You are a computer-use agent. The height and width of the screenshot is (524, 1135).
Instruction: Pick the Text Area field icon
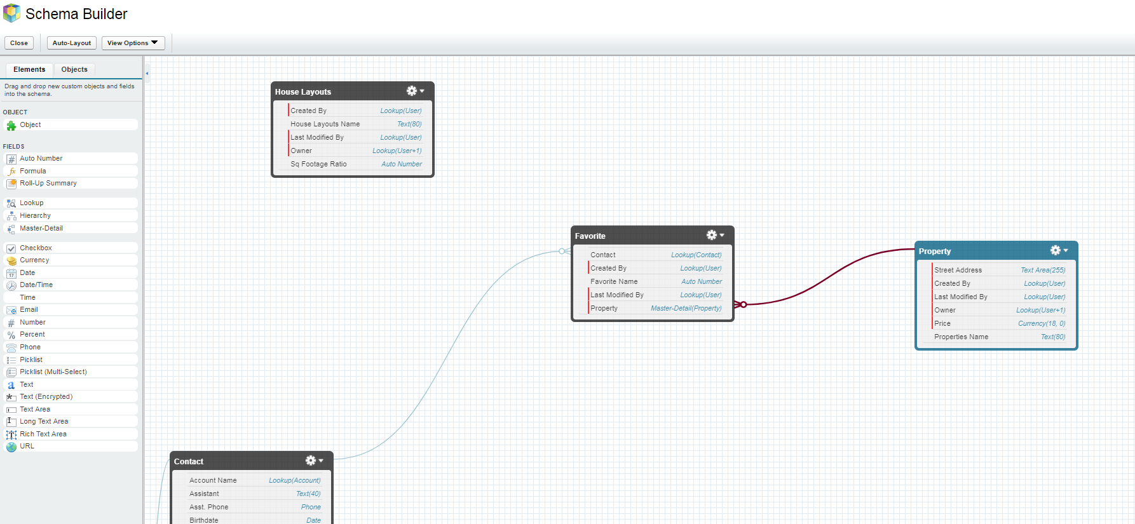pos(11,410)
